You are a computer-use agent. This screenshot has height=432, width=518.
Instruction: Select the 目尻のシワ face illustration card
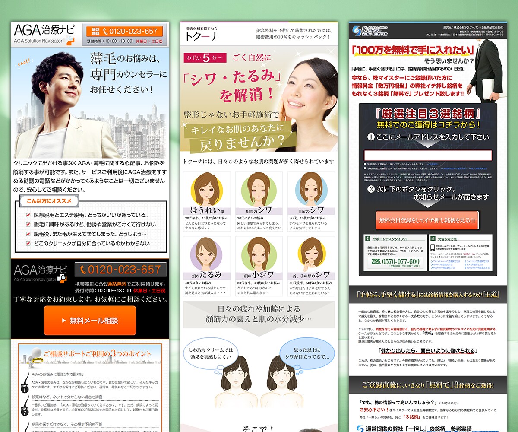311,200
